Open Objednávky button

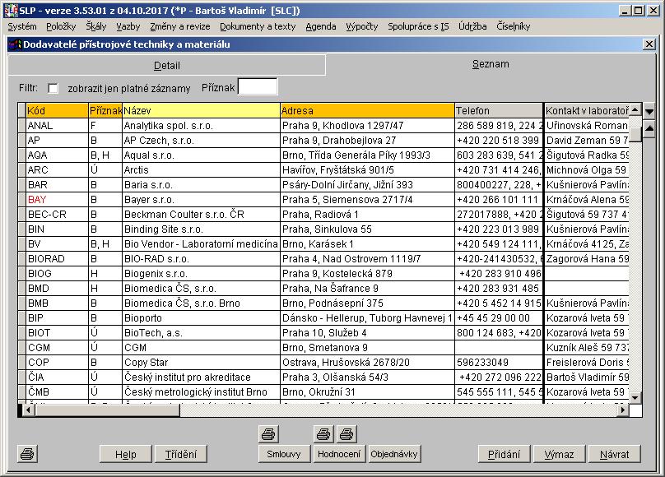[x=394, y=454]
